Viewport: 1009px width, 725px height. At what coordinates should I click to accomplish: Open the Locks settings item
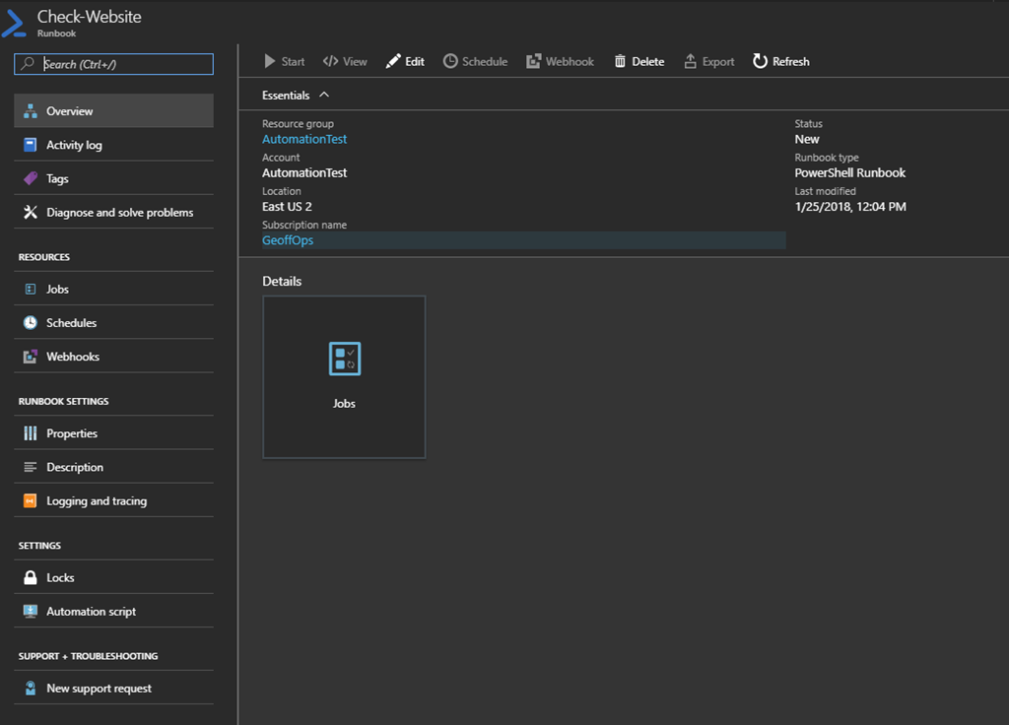coord(60,577)
